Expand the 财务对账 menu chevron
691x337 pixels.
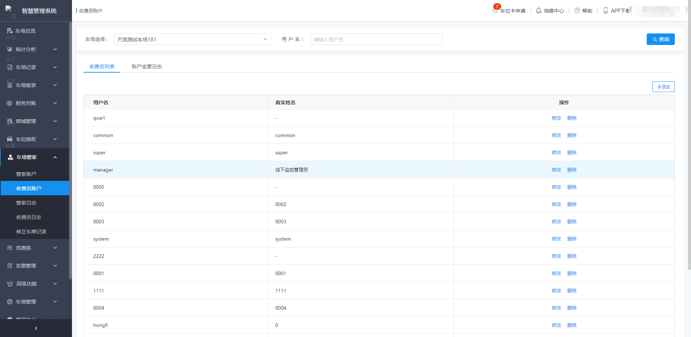coord(55,103)
